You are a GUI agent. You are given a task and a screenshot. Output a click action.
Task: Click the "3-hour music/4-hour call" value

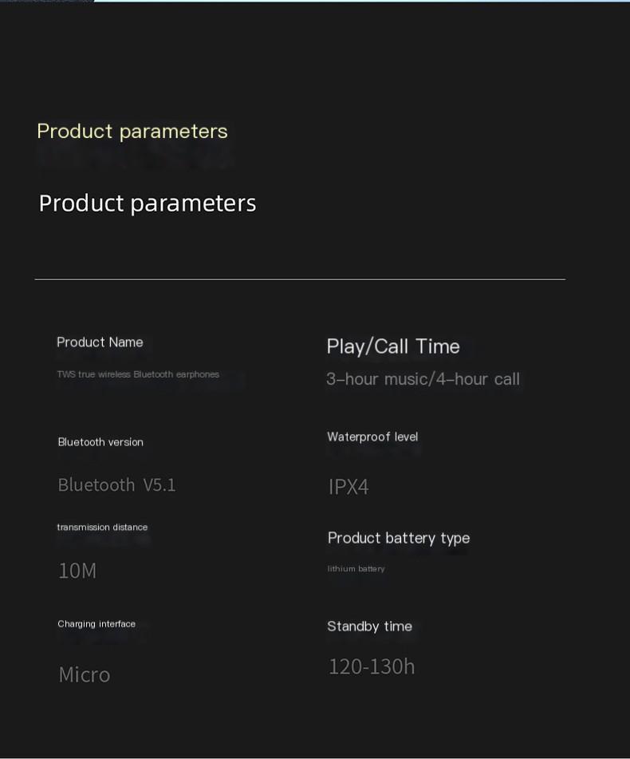coord(423,379)
